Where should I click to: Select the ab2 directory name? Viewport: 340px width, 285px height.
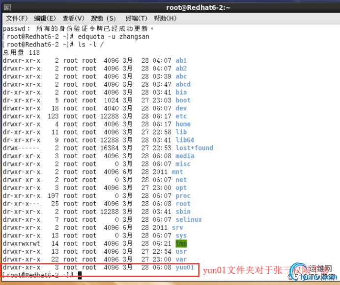coord(181,69)
